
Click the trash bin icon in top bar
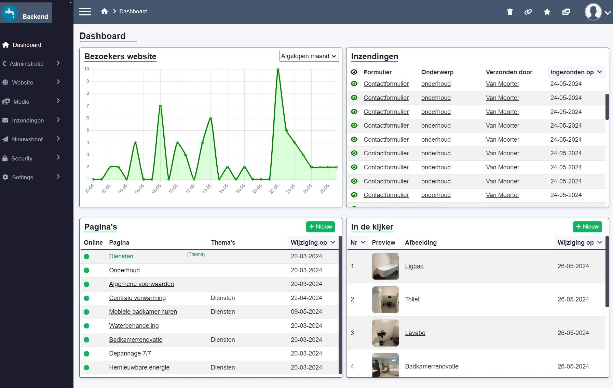pos(510,12)
